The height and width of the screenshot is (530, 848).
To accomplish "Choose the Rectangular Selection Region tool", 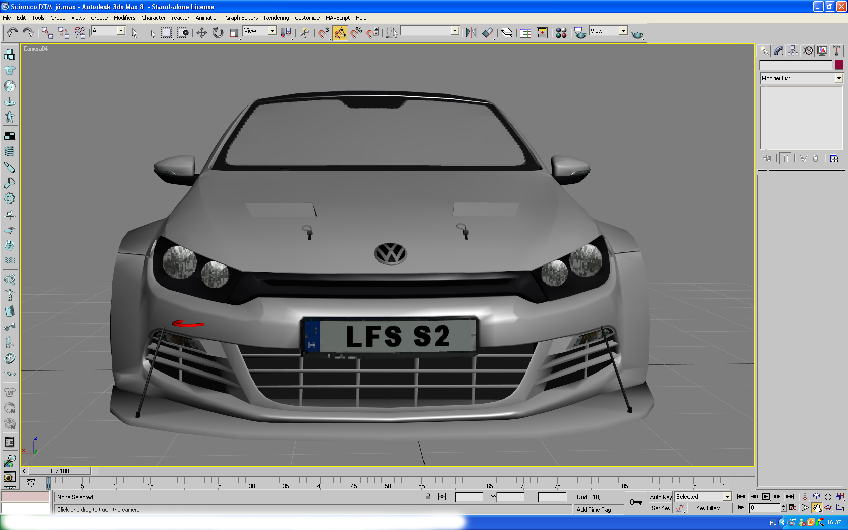I will [x=167, y=33].
